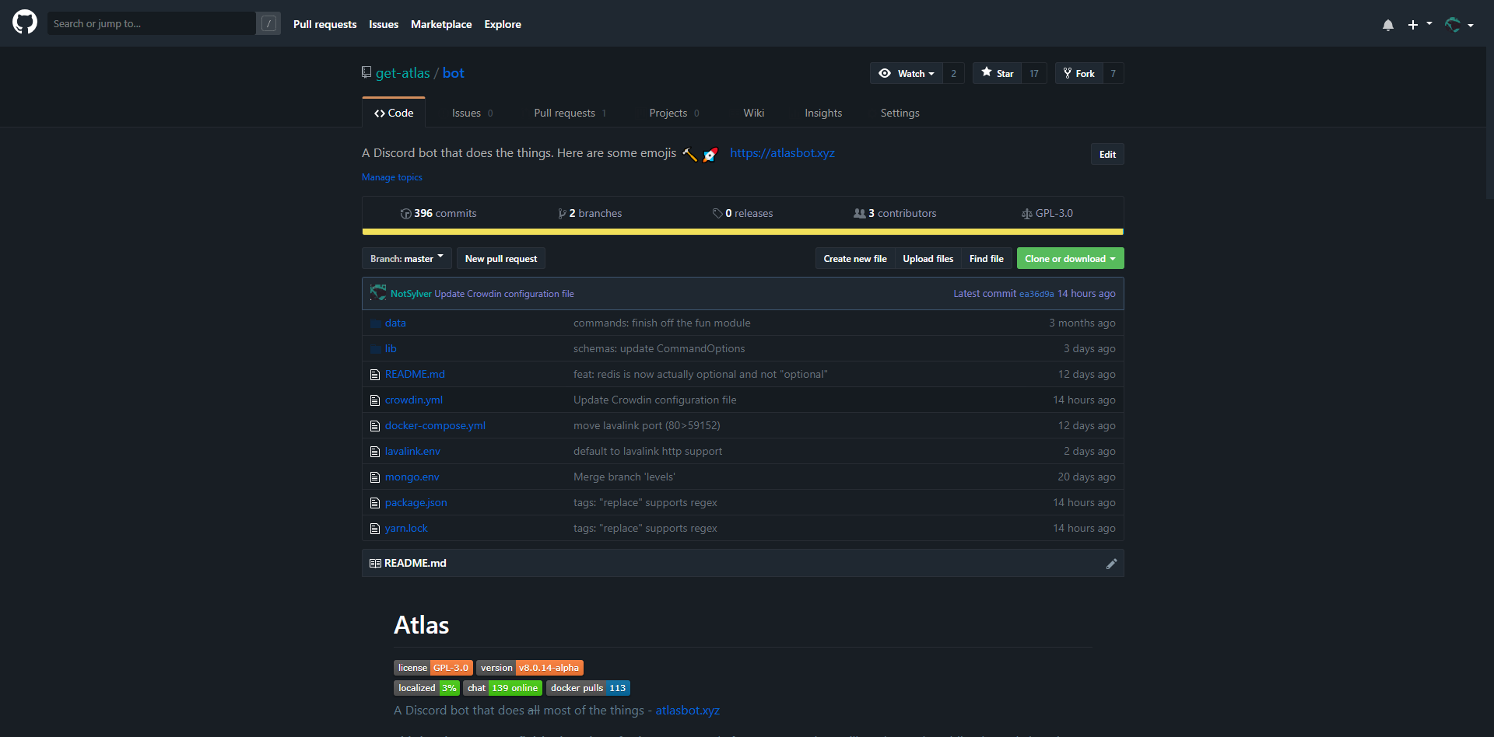Open docker-compose.yml

coord(435,425)
